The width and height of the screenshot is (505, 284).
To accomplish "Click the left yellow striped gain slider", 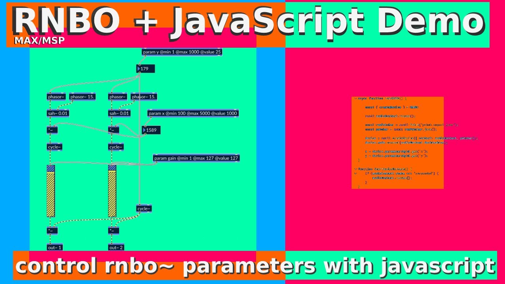I will point(50,191).
